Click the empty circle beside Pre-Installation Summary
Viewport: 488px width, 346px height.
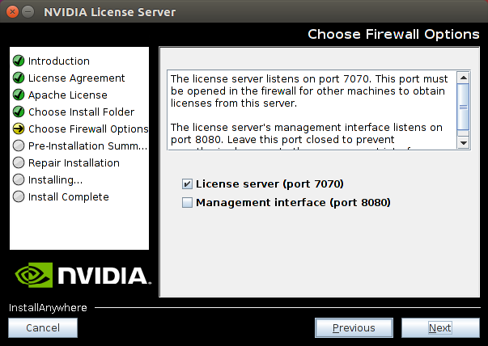point(19,146)
